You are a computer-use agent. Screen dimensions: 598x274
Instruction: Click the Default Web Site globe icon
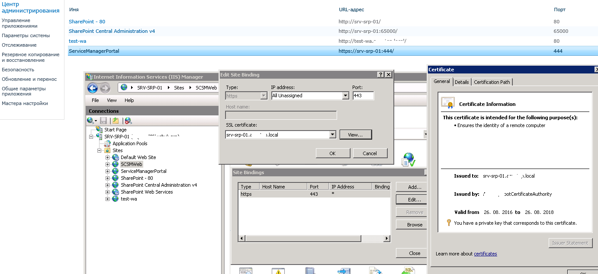pyautogui.click(x=116, y=157)
